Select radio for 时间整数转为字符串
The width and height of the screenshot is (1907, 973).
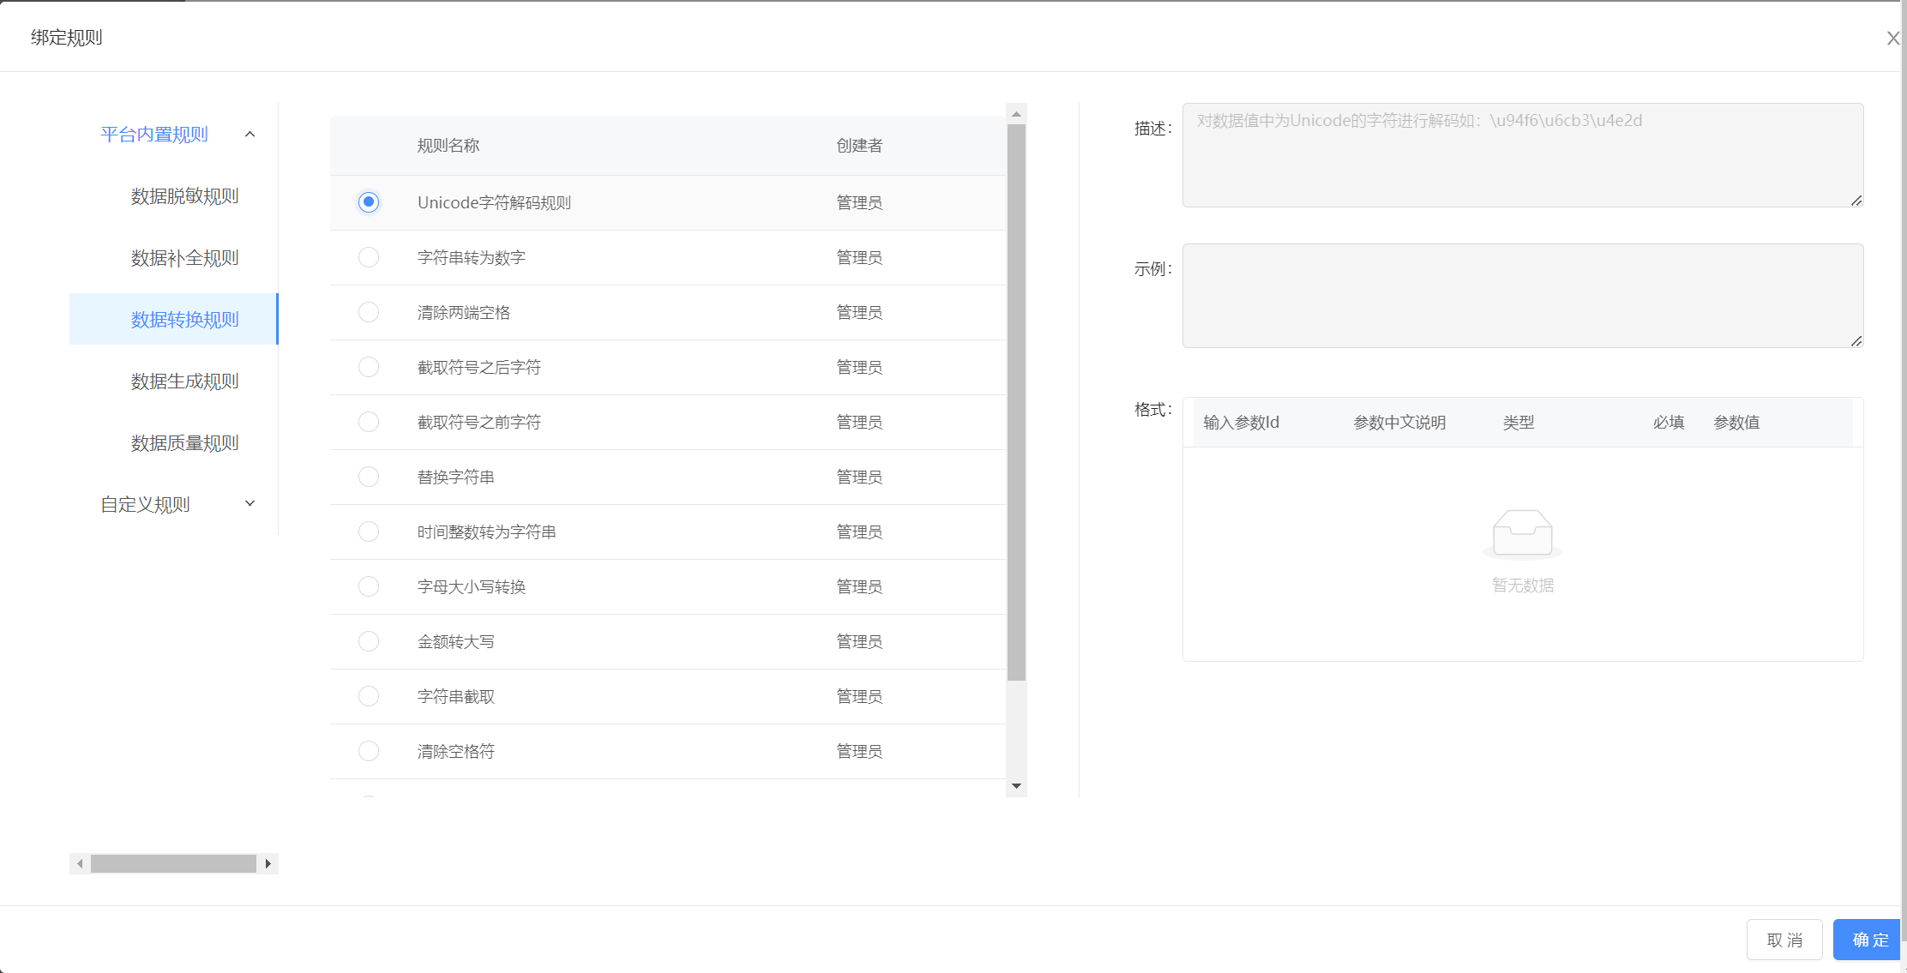coord(369,532)
